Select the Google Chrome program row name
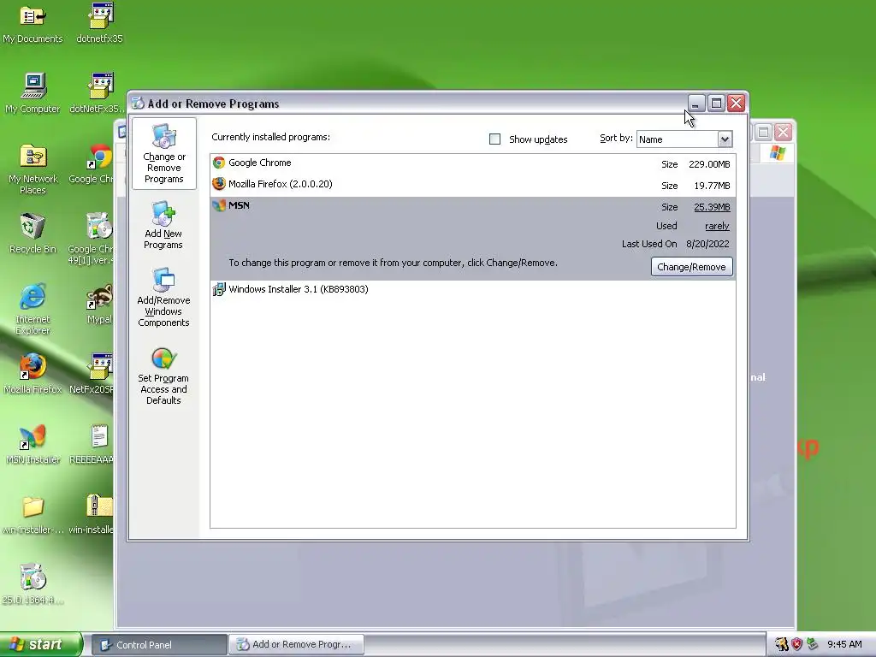This screenshot has width=876, height=657. (x=260, y=163)
